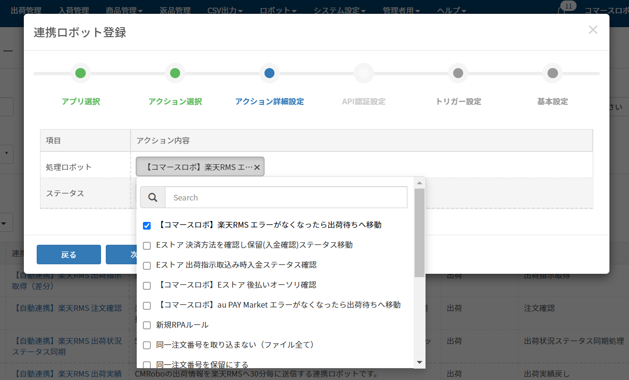
Task: Click the 戻る button
Action: point(69,254)
